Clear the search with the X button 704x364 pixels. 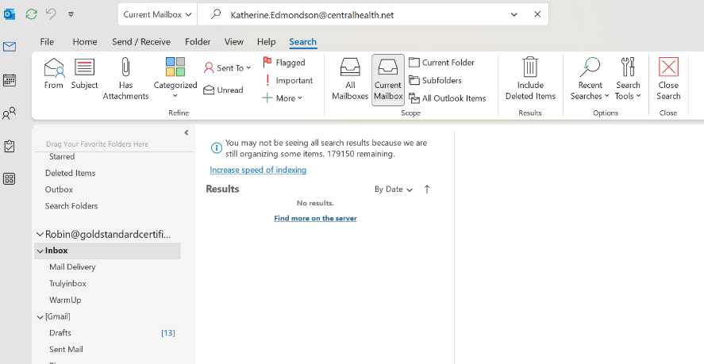(537, 14)
